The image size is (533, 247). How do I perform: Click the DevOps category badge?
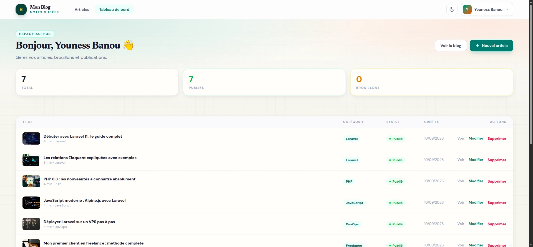tap(352, 224)
